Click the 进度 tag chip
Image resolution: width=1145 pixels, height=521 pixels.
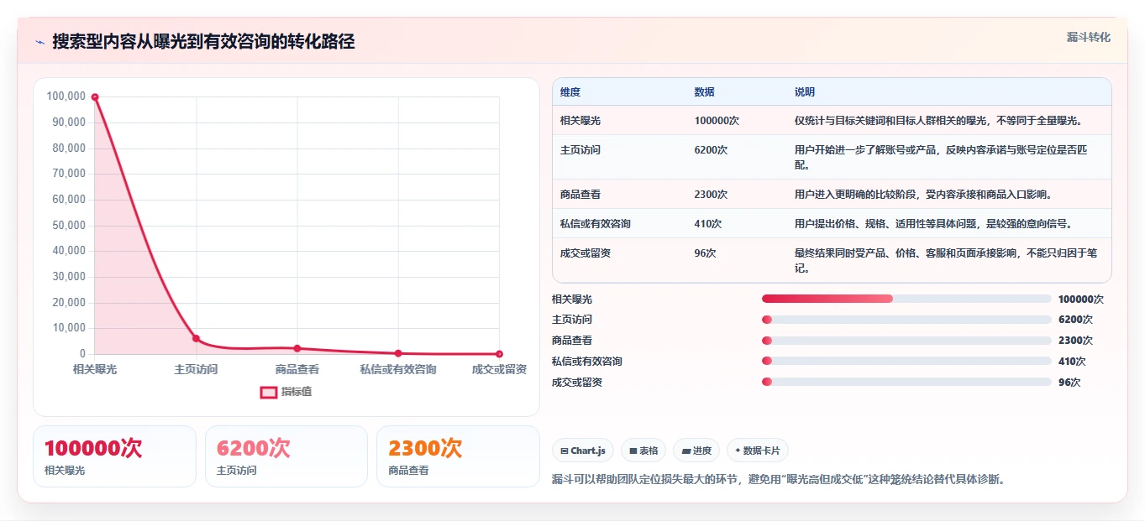point(696,451)
